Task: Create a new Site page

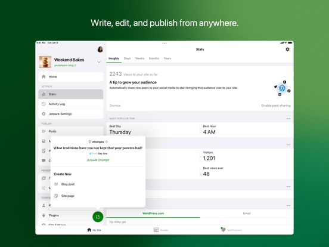Action: [x=98, y=196]
